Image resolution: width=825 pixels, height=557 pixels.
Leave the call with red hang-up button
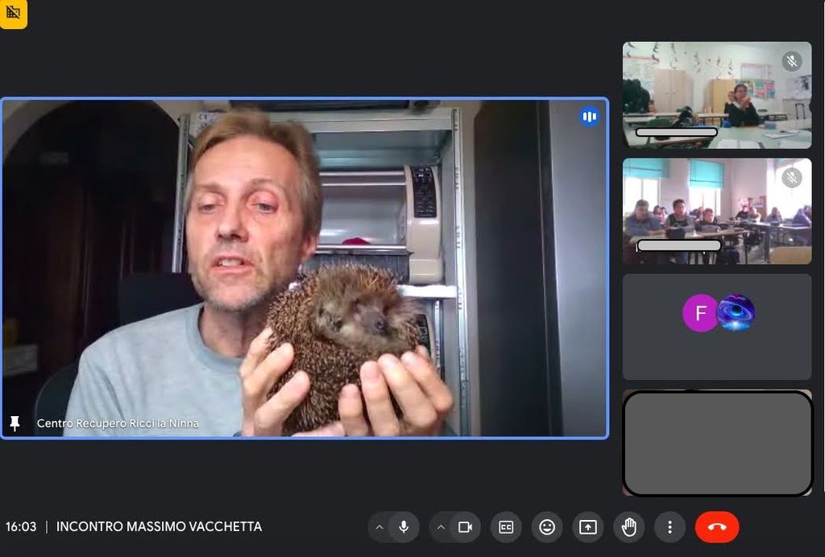[716, 527]
